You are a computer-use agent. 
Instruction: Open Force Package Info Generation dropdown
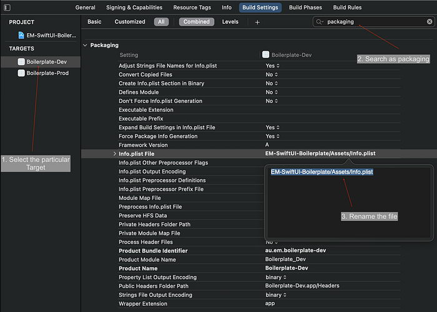click(272, 136)
